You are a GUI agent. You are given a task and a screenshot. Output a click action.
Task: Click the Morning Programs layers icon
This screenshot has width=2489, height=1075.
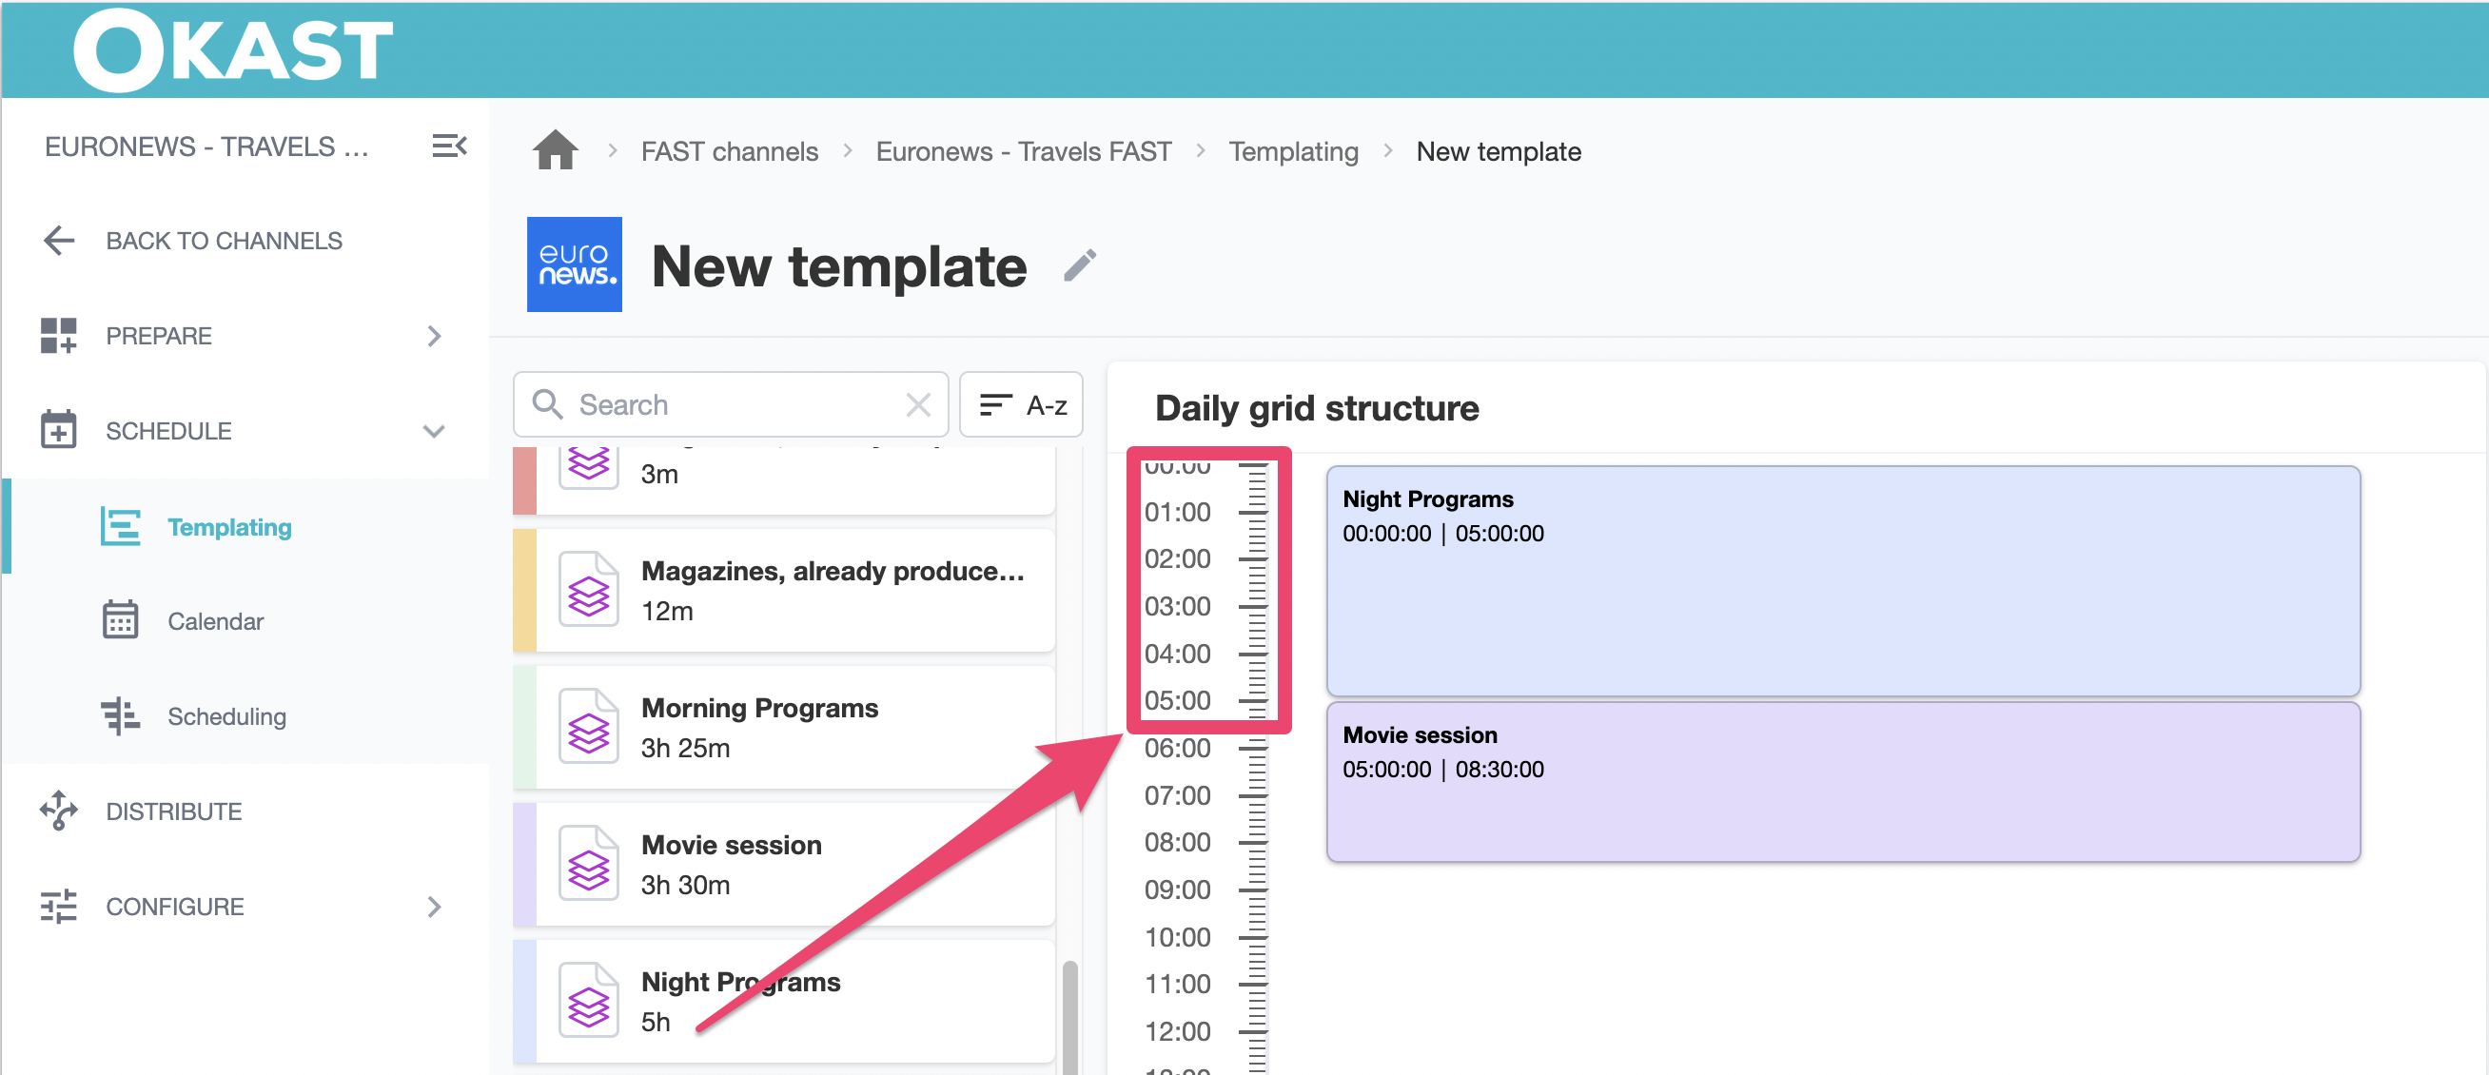point(588,728)
